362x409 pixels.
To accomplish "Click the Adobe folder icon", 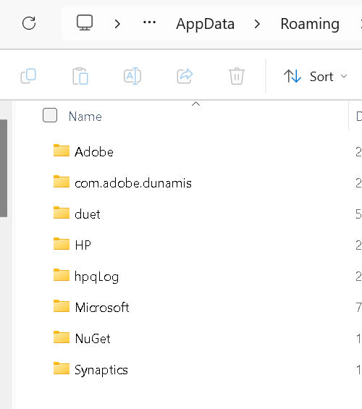I will click(62, 151).
